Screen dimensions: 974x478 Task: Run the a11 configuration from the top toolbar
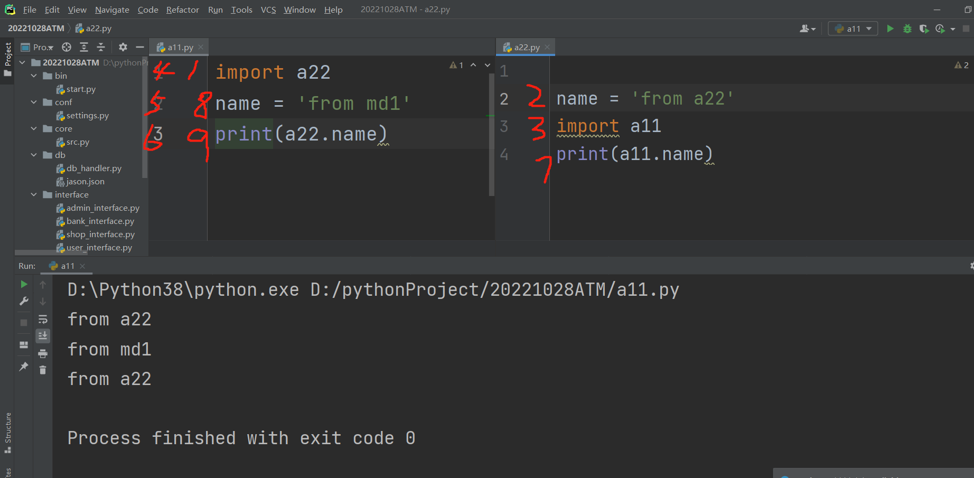pos(890,29)
